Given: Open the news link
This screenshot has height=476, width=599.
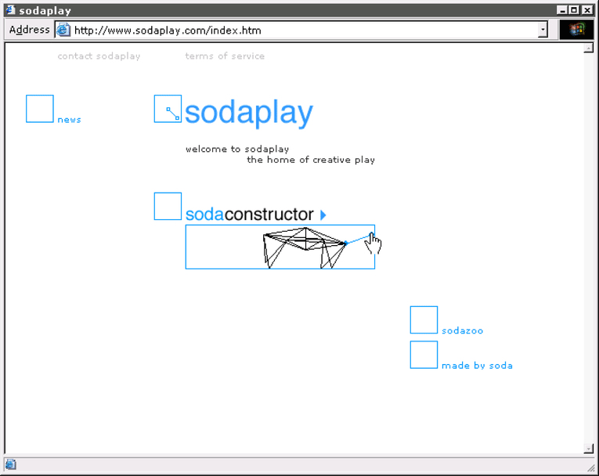Looking at the screenshot, I should click(69, 120).
